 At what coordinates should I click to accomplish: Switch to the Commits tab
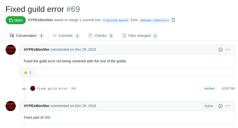click(66, 36)
